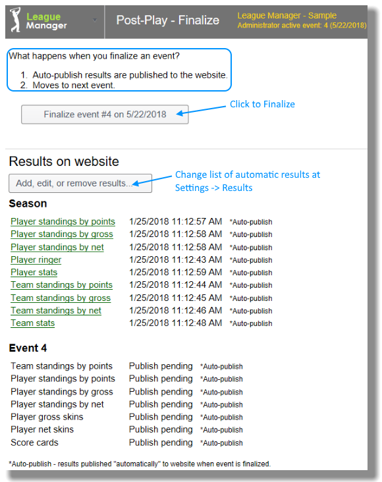Open Team standings by gross link
Screen dimensions: 382x482
click(61, 298)
